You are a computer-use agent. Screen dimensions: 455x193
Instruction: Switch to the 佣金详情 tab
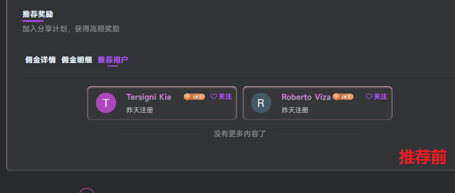pos(40,60)
